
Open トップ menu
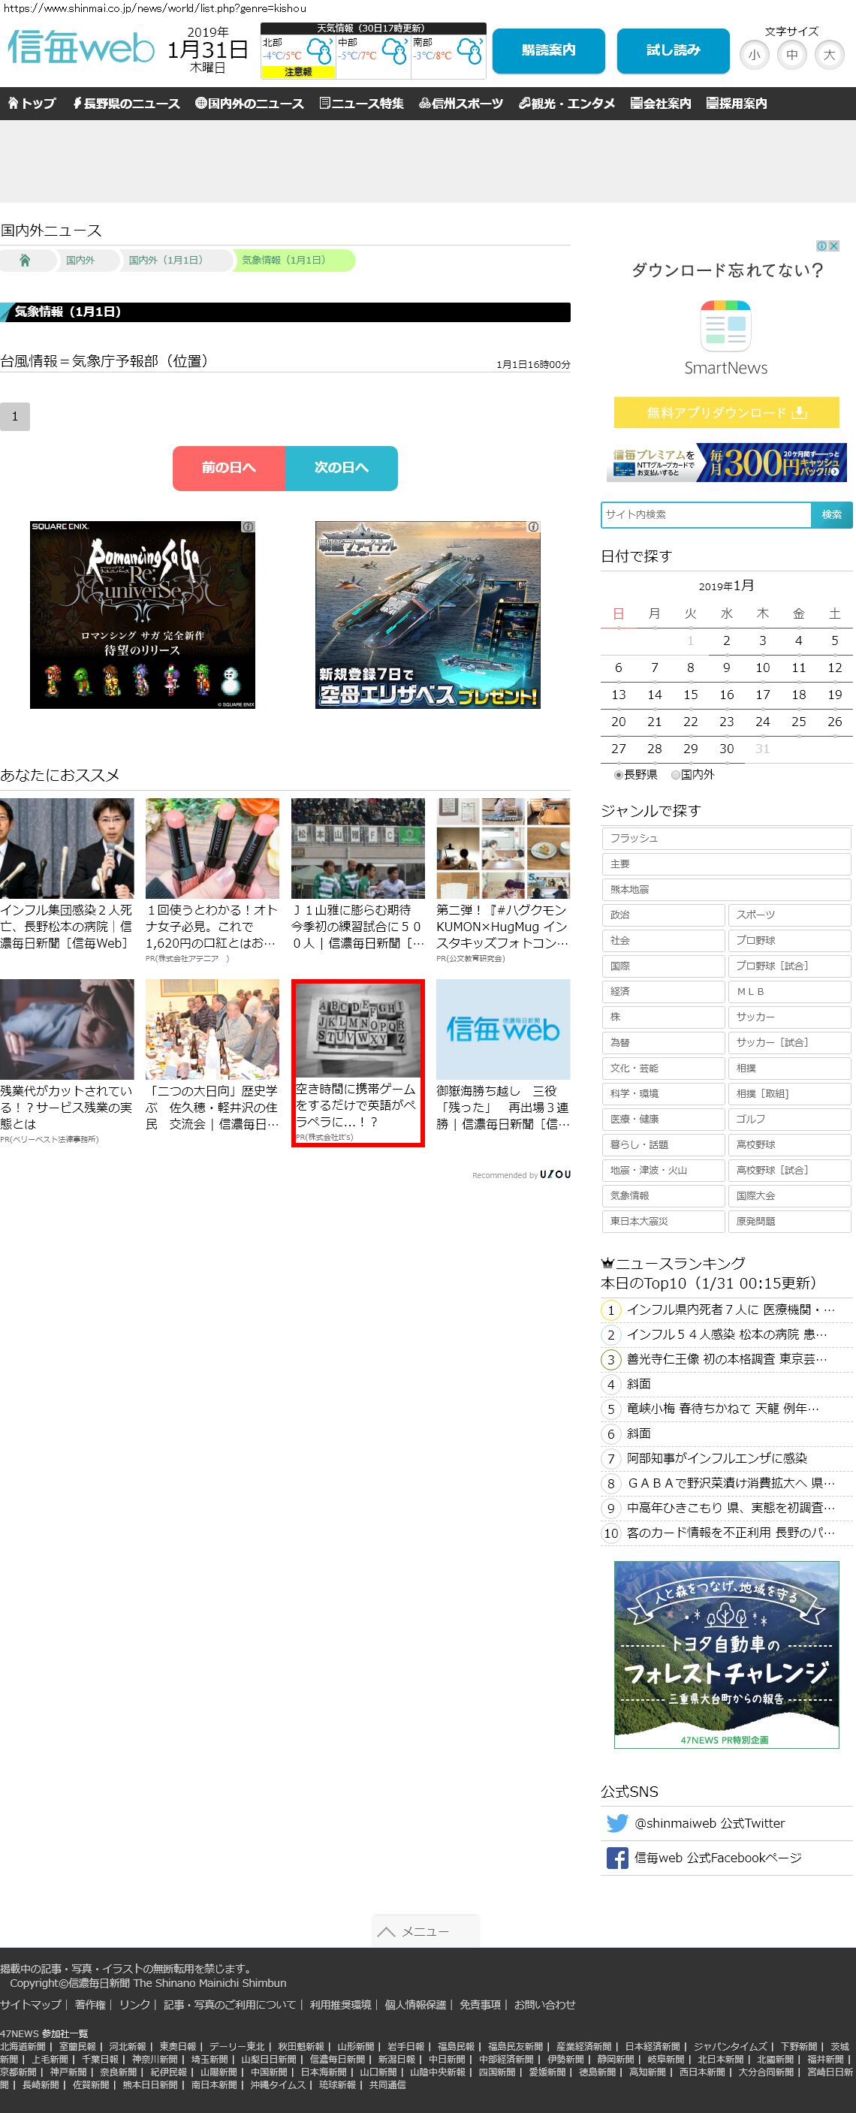click(x=32, y=104)
